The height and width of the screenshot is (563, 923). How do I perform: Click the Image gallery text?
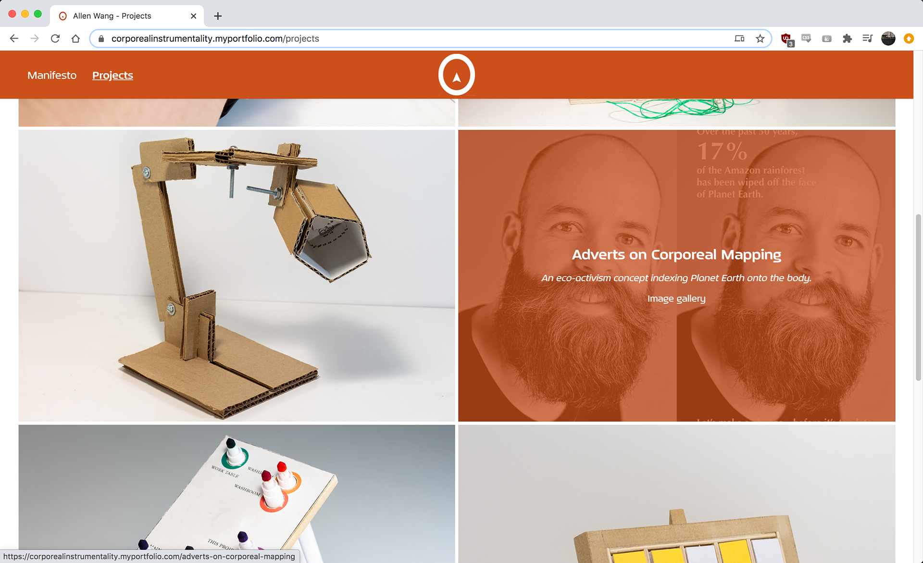point(676,299)
